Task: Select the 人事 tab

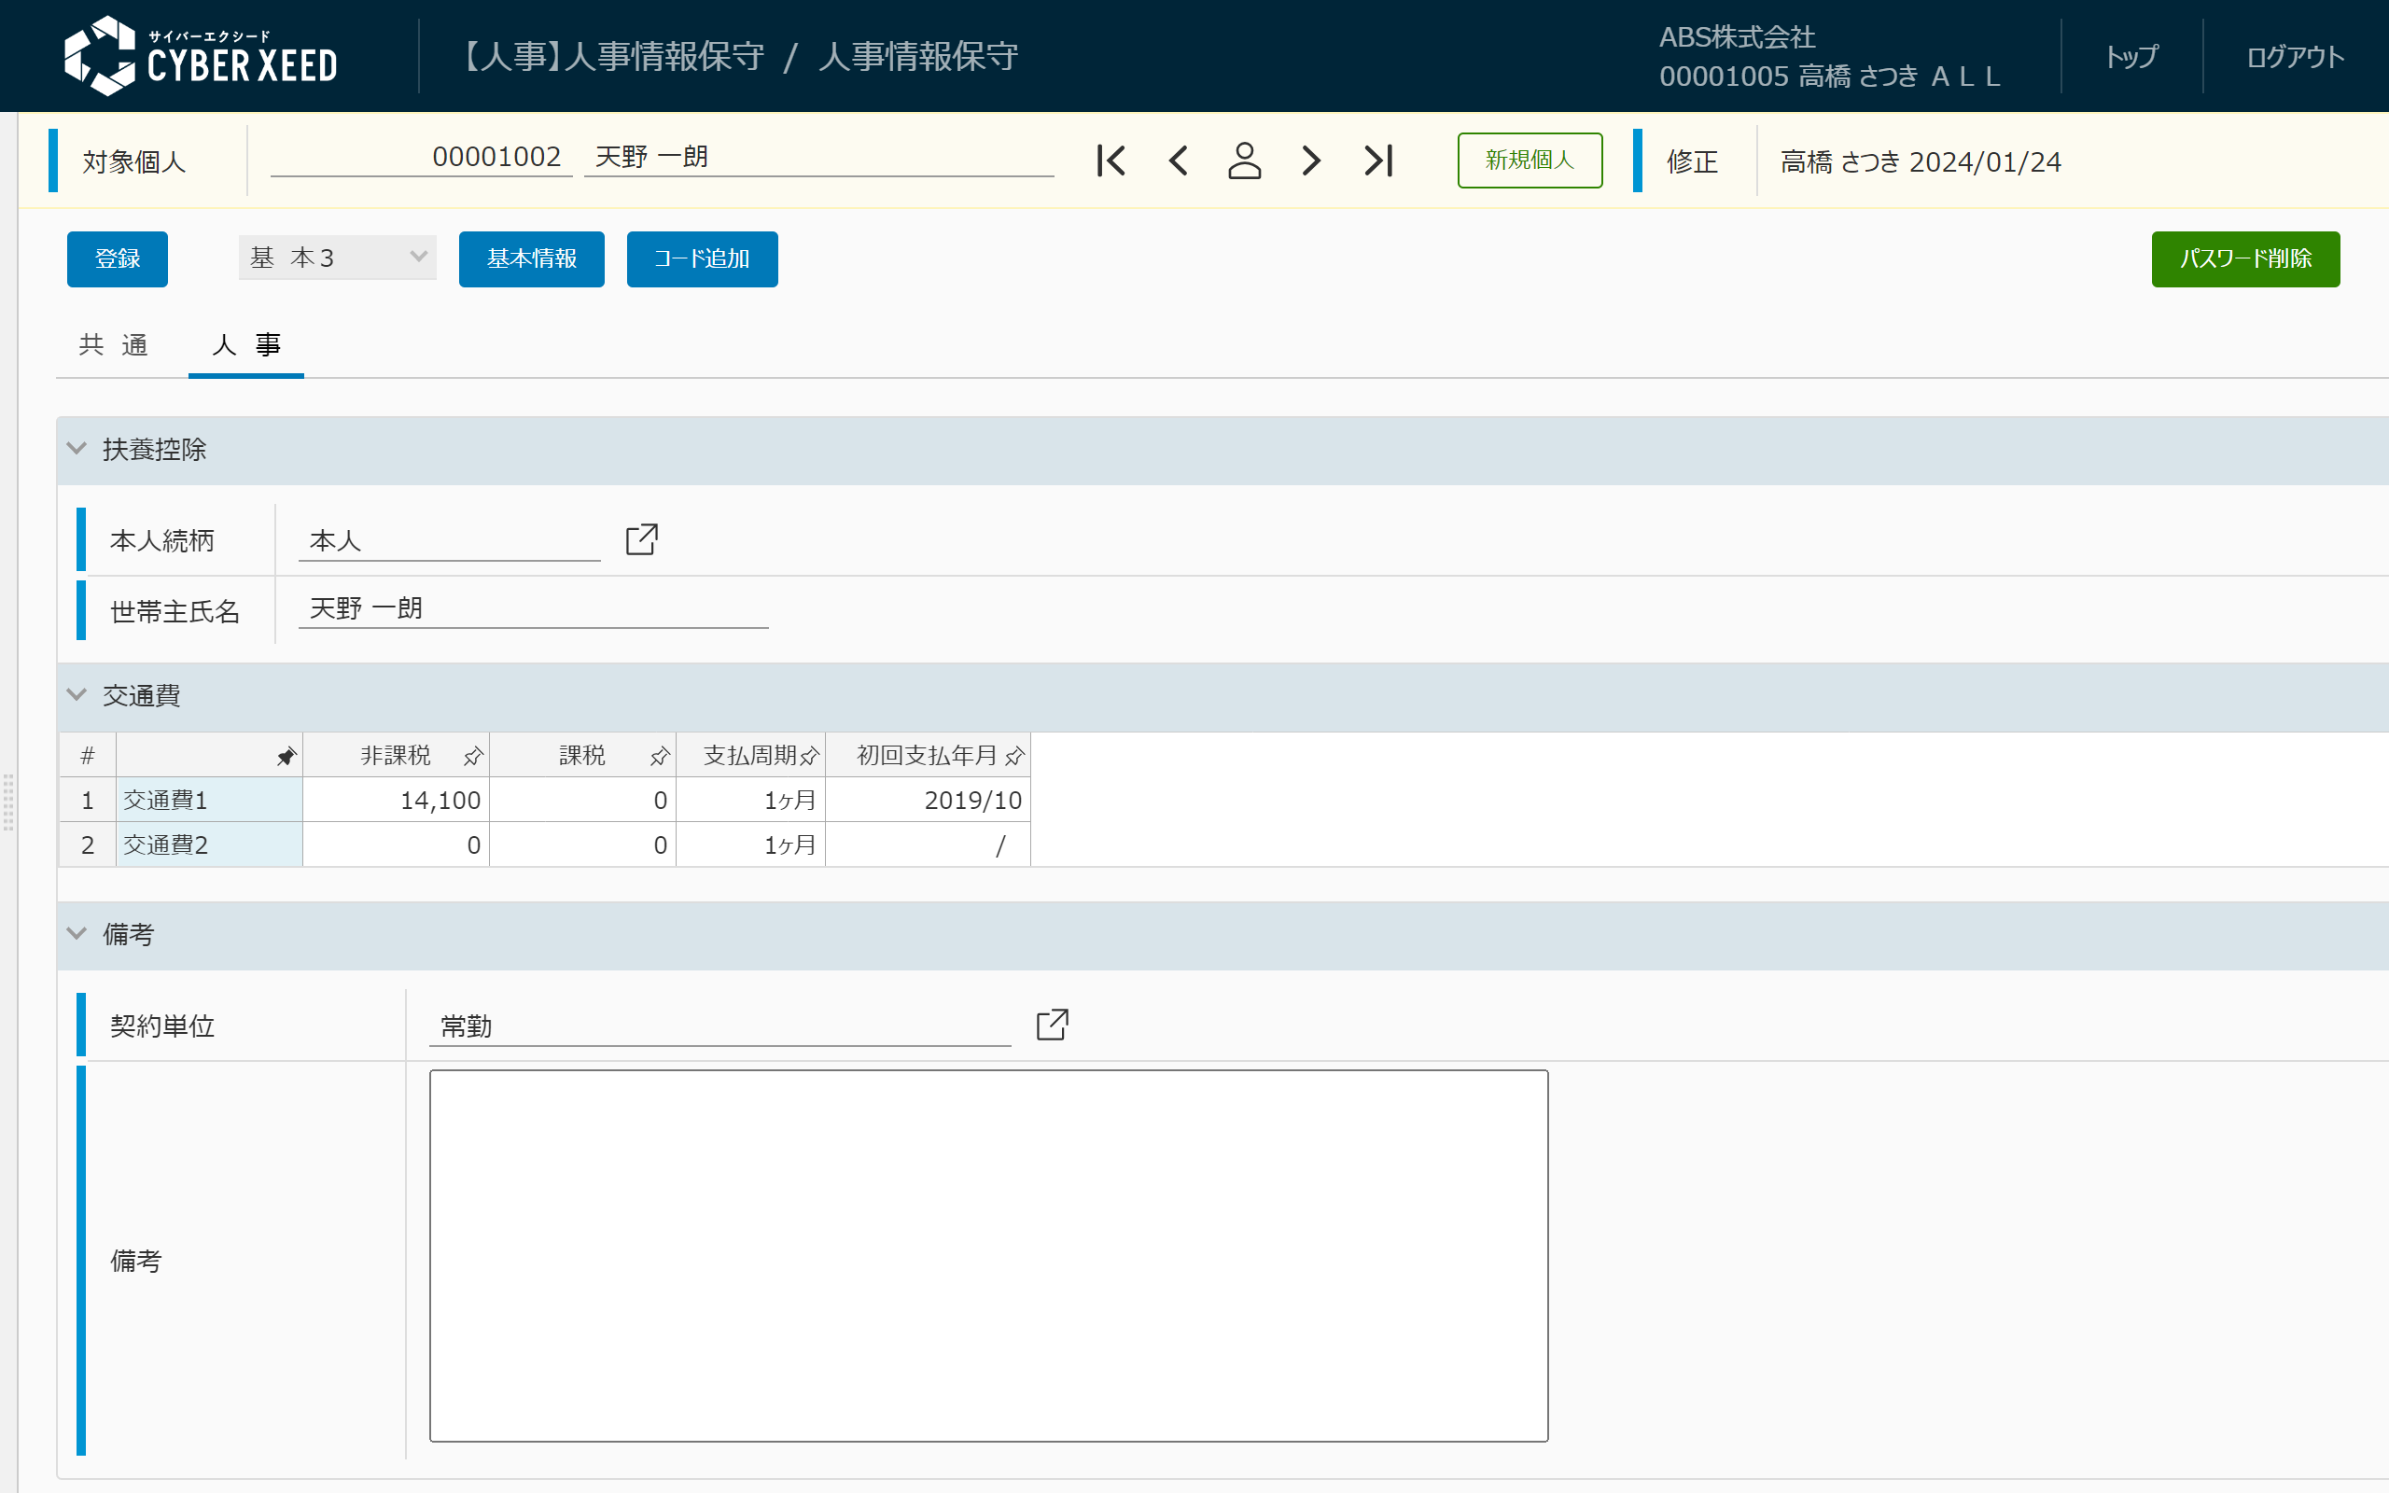Action: [x=245, y=344]
